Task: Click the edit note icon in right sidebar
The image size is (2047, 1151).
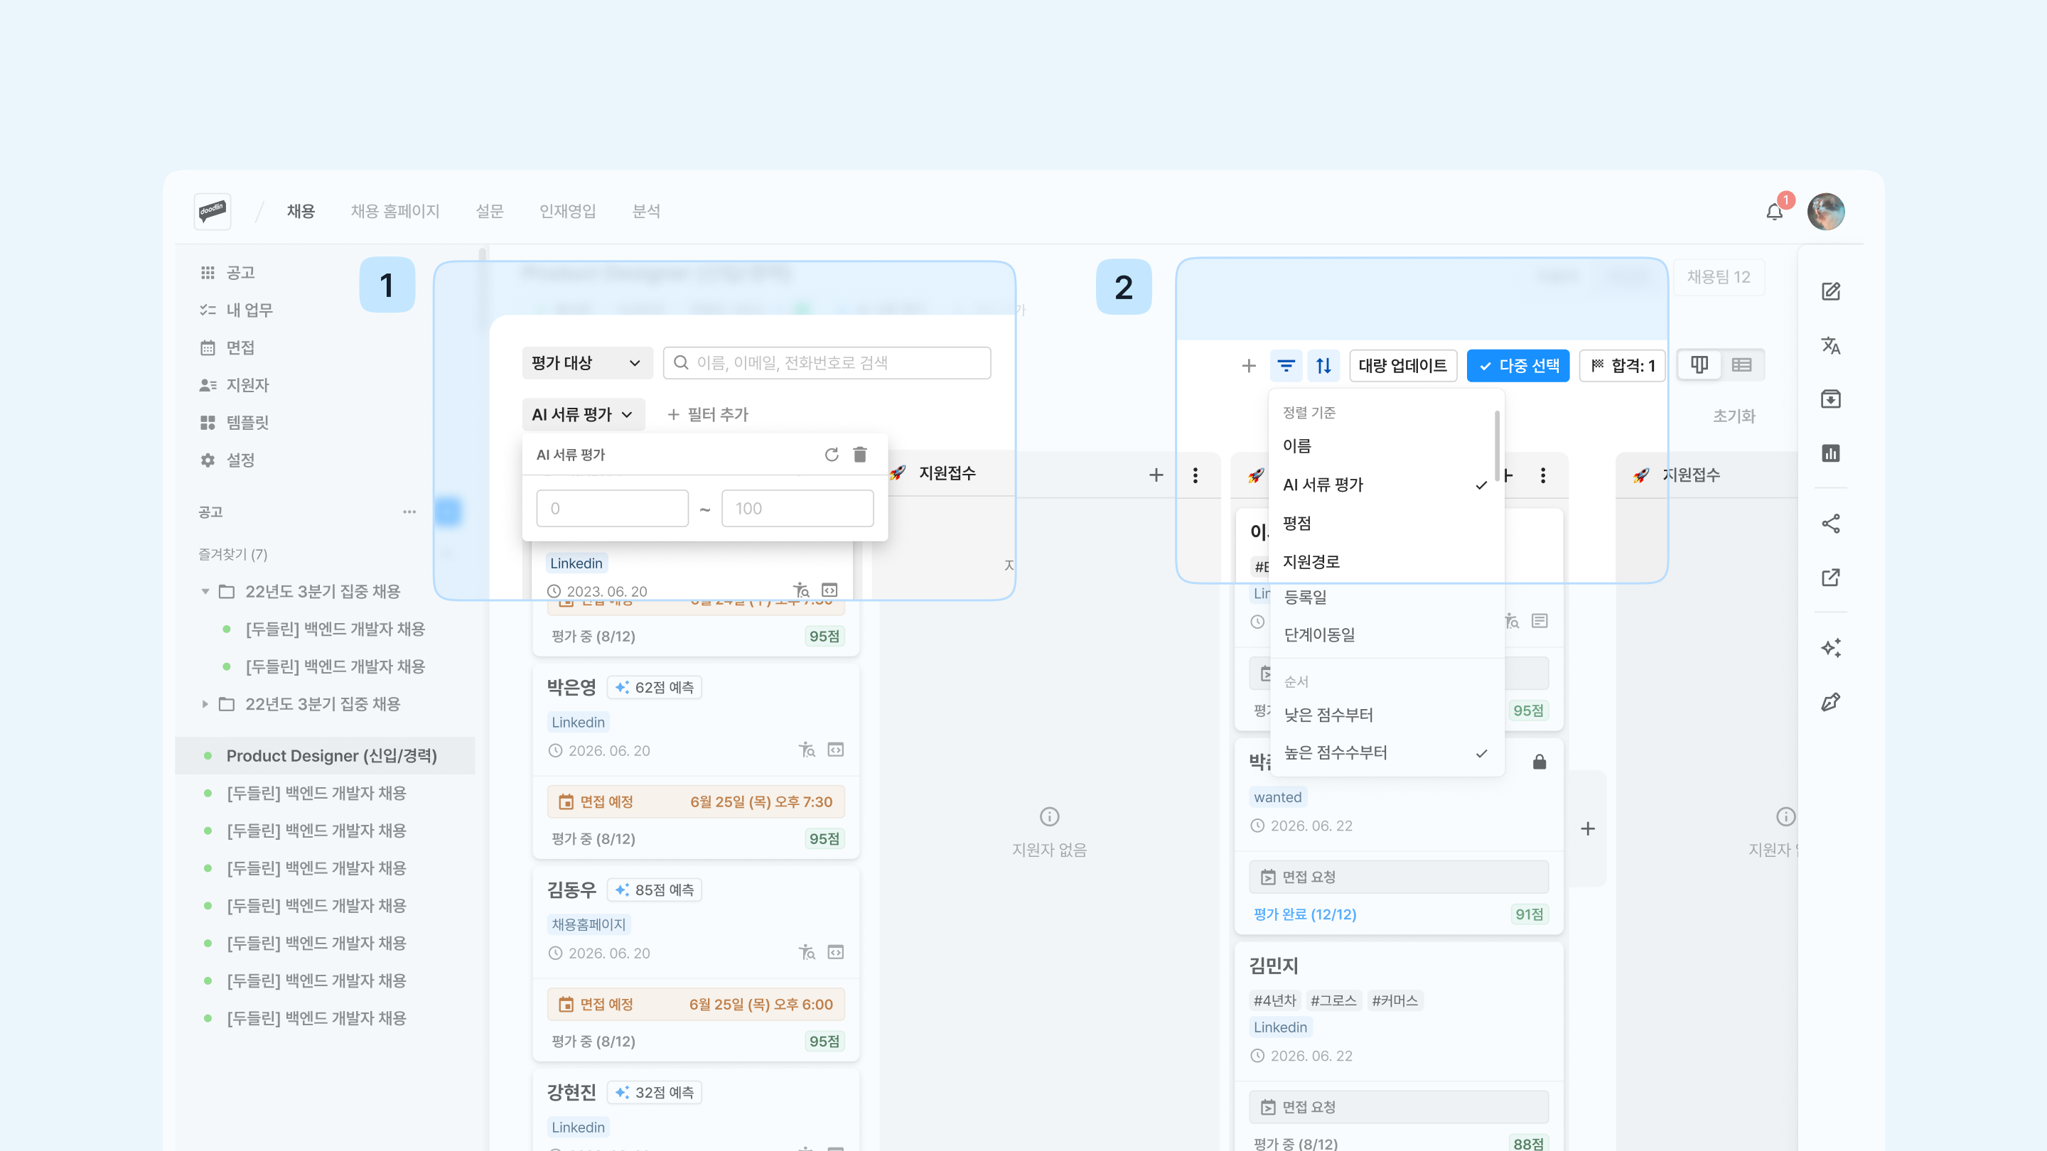Action: [x=1831, y=291]
